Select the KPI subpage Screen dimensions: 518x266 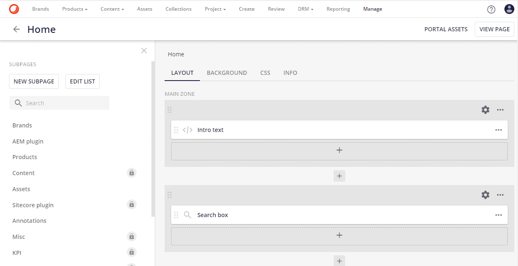coord(17,253)
